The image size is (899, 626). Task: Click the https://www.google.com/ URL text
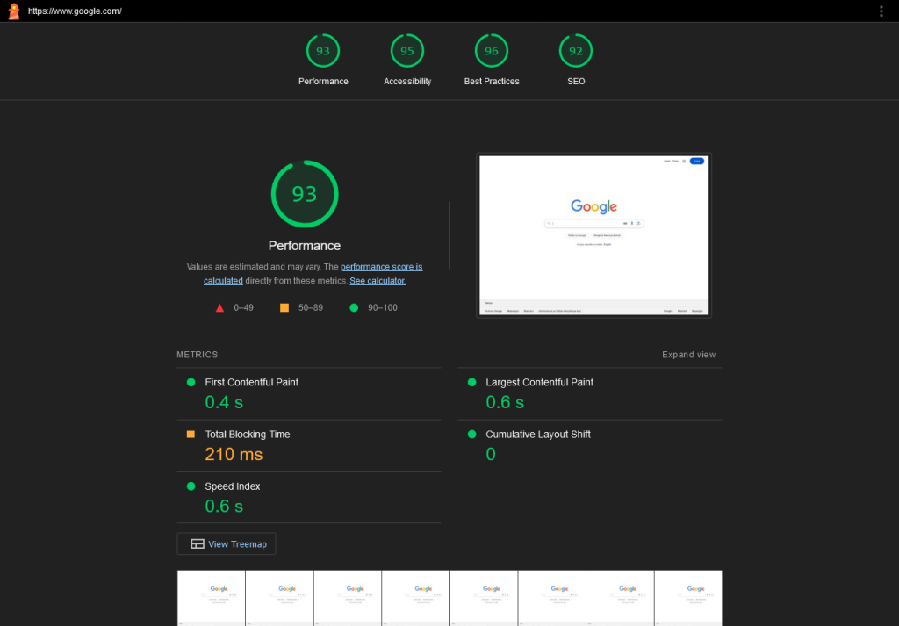pos(75,11)
